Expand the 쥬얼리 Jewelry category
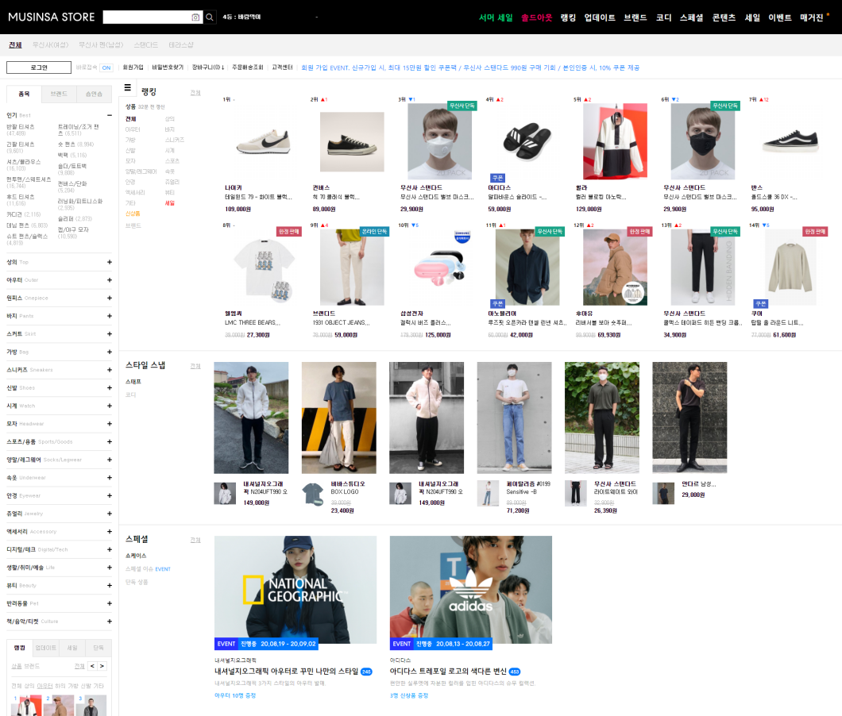The width and height of the screenshot is (842, 716). pyautogui.click(x=110, y=514)
